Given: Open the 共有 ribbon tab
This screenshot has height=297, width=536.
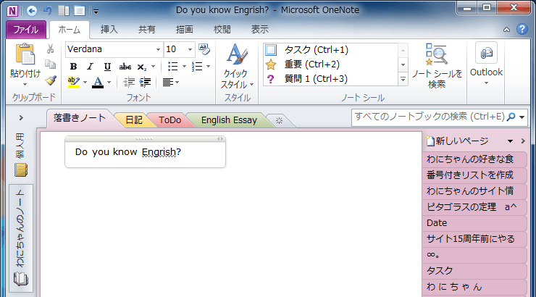Looking at the screenshot, I should point(146,30).
